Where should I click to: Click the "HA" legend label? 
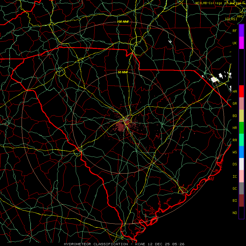[x=235, y=92]
